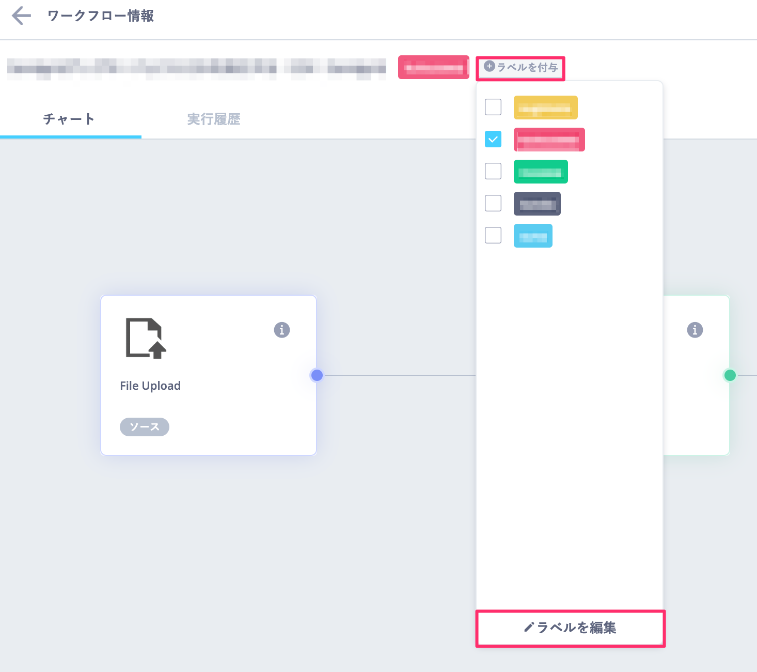
Task: Select the red label badge next to the title
Action: [x=433, y=67]
